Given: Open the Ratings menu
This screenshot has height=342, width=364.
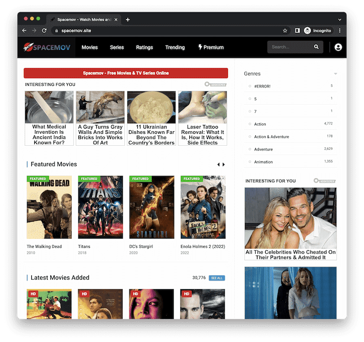Looking at the screenshot, I should (145, 47).
